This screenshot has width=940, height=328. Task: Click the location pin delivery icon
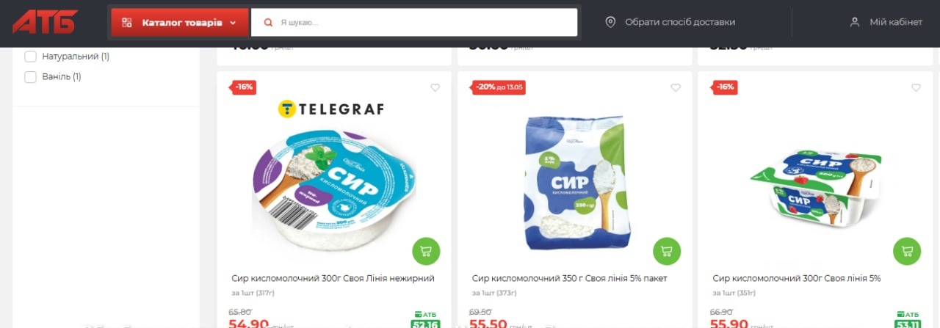click(x=610, y=22)
